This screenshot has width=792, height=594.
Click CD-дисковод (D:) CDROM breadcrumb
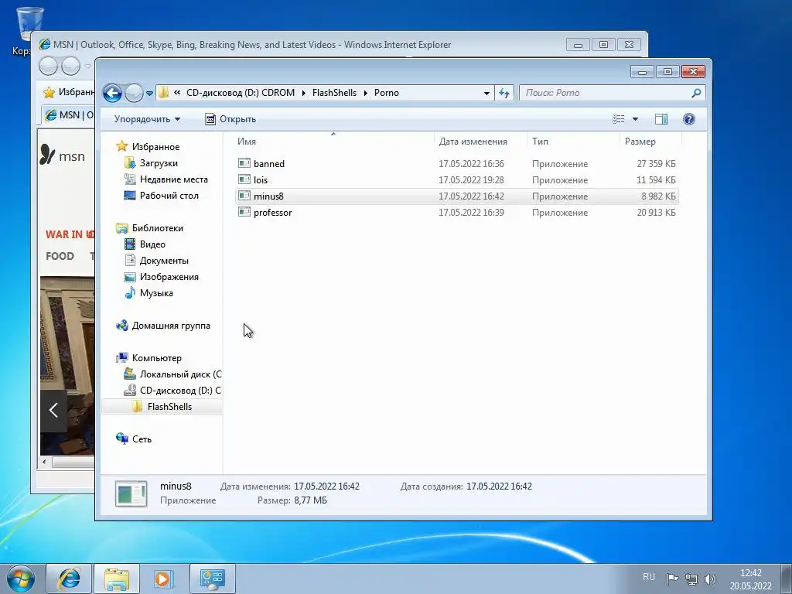(241, 93)
